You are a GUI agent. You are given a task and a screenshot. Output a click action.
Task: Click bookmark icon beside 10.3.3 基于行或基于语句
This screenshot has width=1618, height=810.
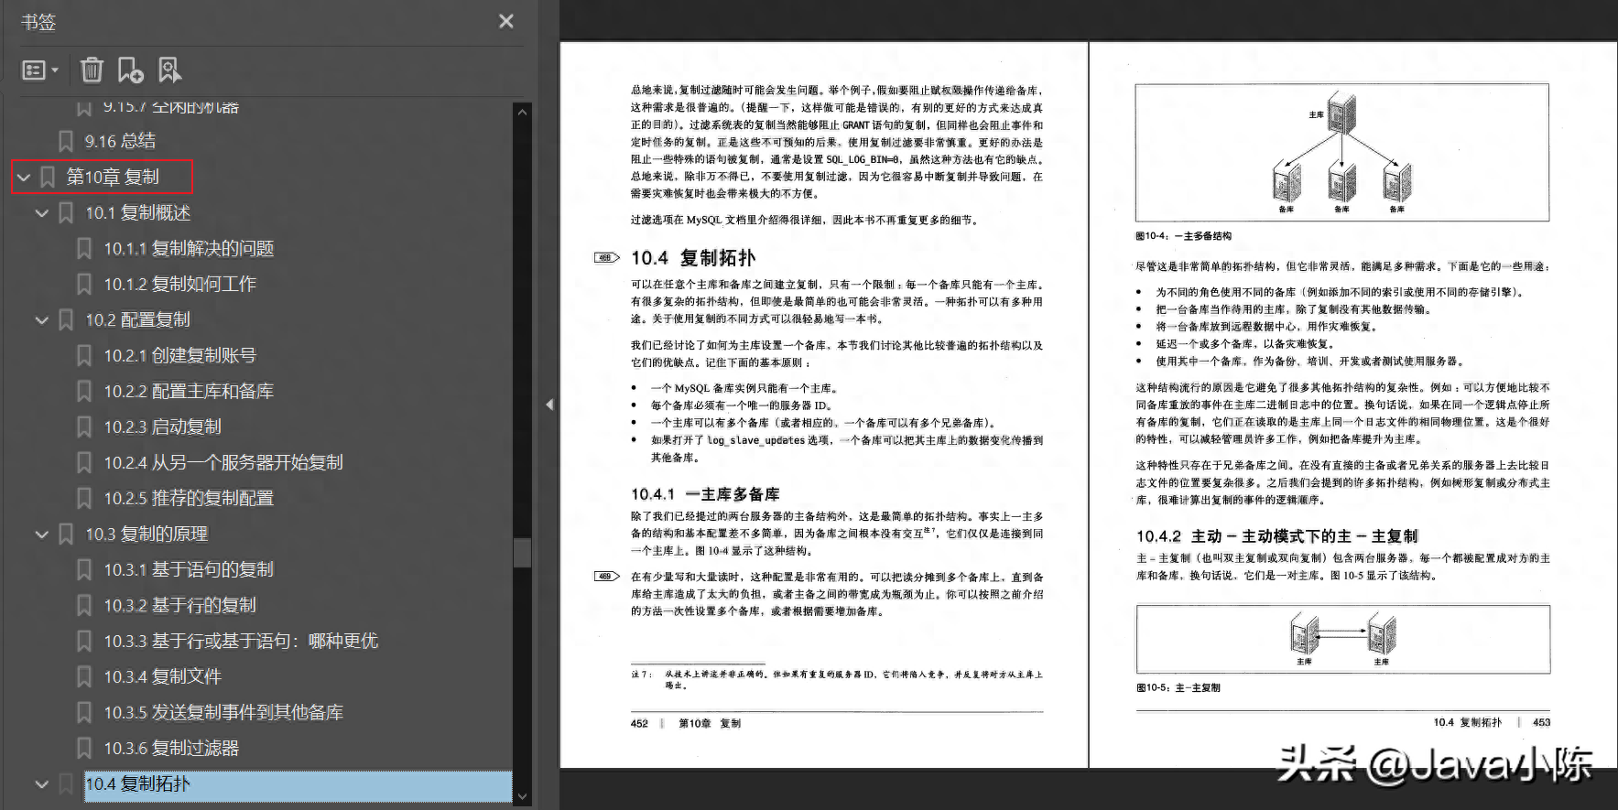[x=84, y=641]
